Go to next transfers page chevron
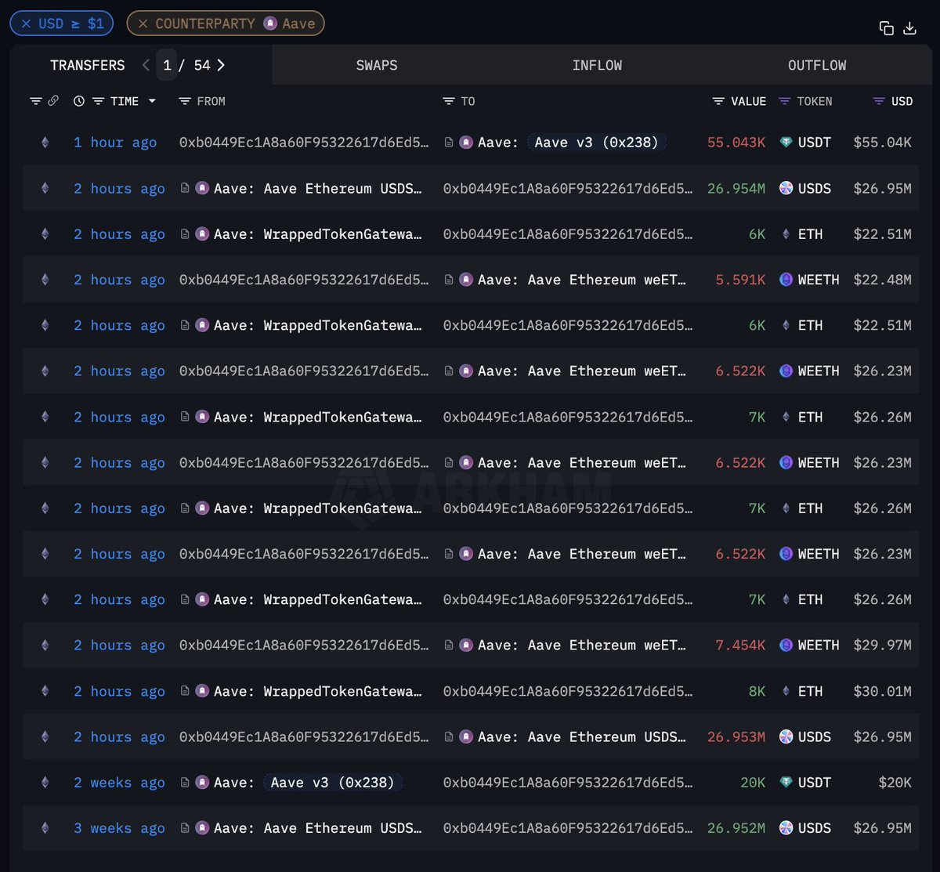Screen dimensions: 940x872 (x=221, y=65)
